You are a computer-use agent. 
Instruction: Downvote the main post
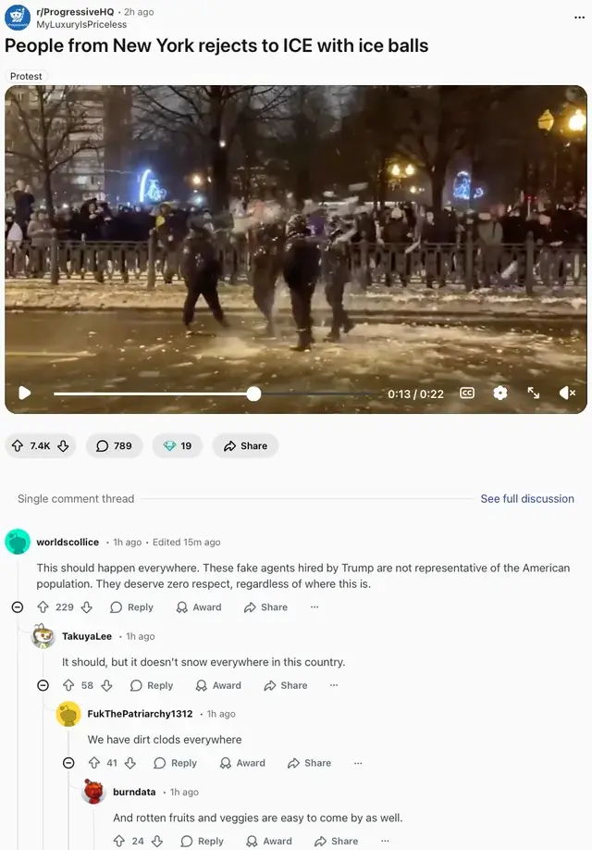click(x=64, y=445)
